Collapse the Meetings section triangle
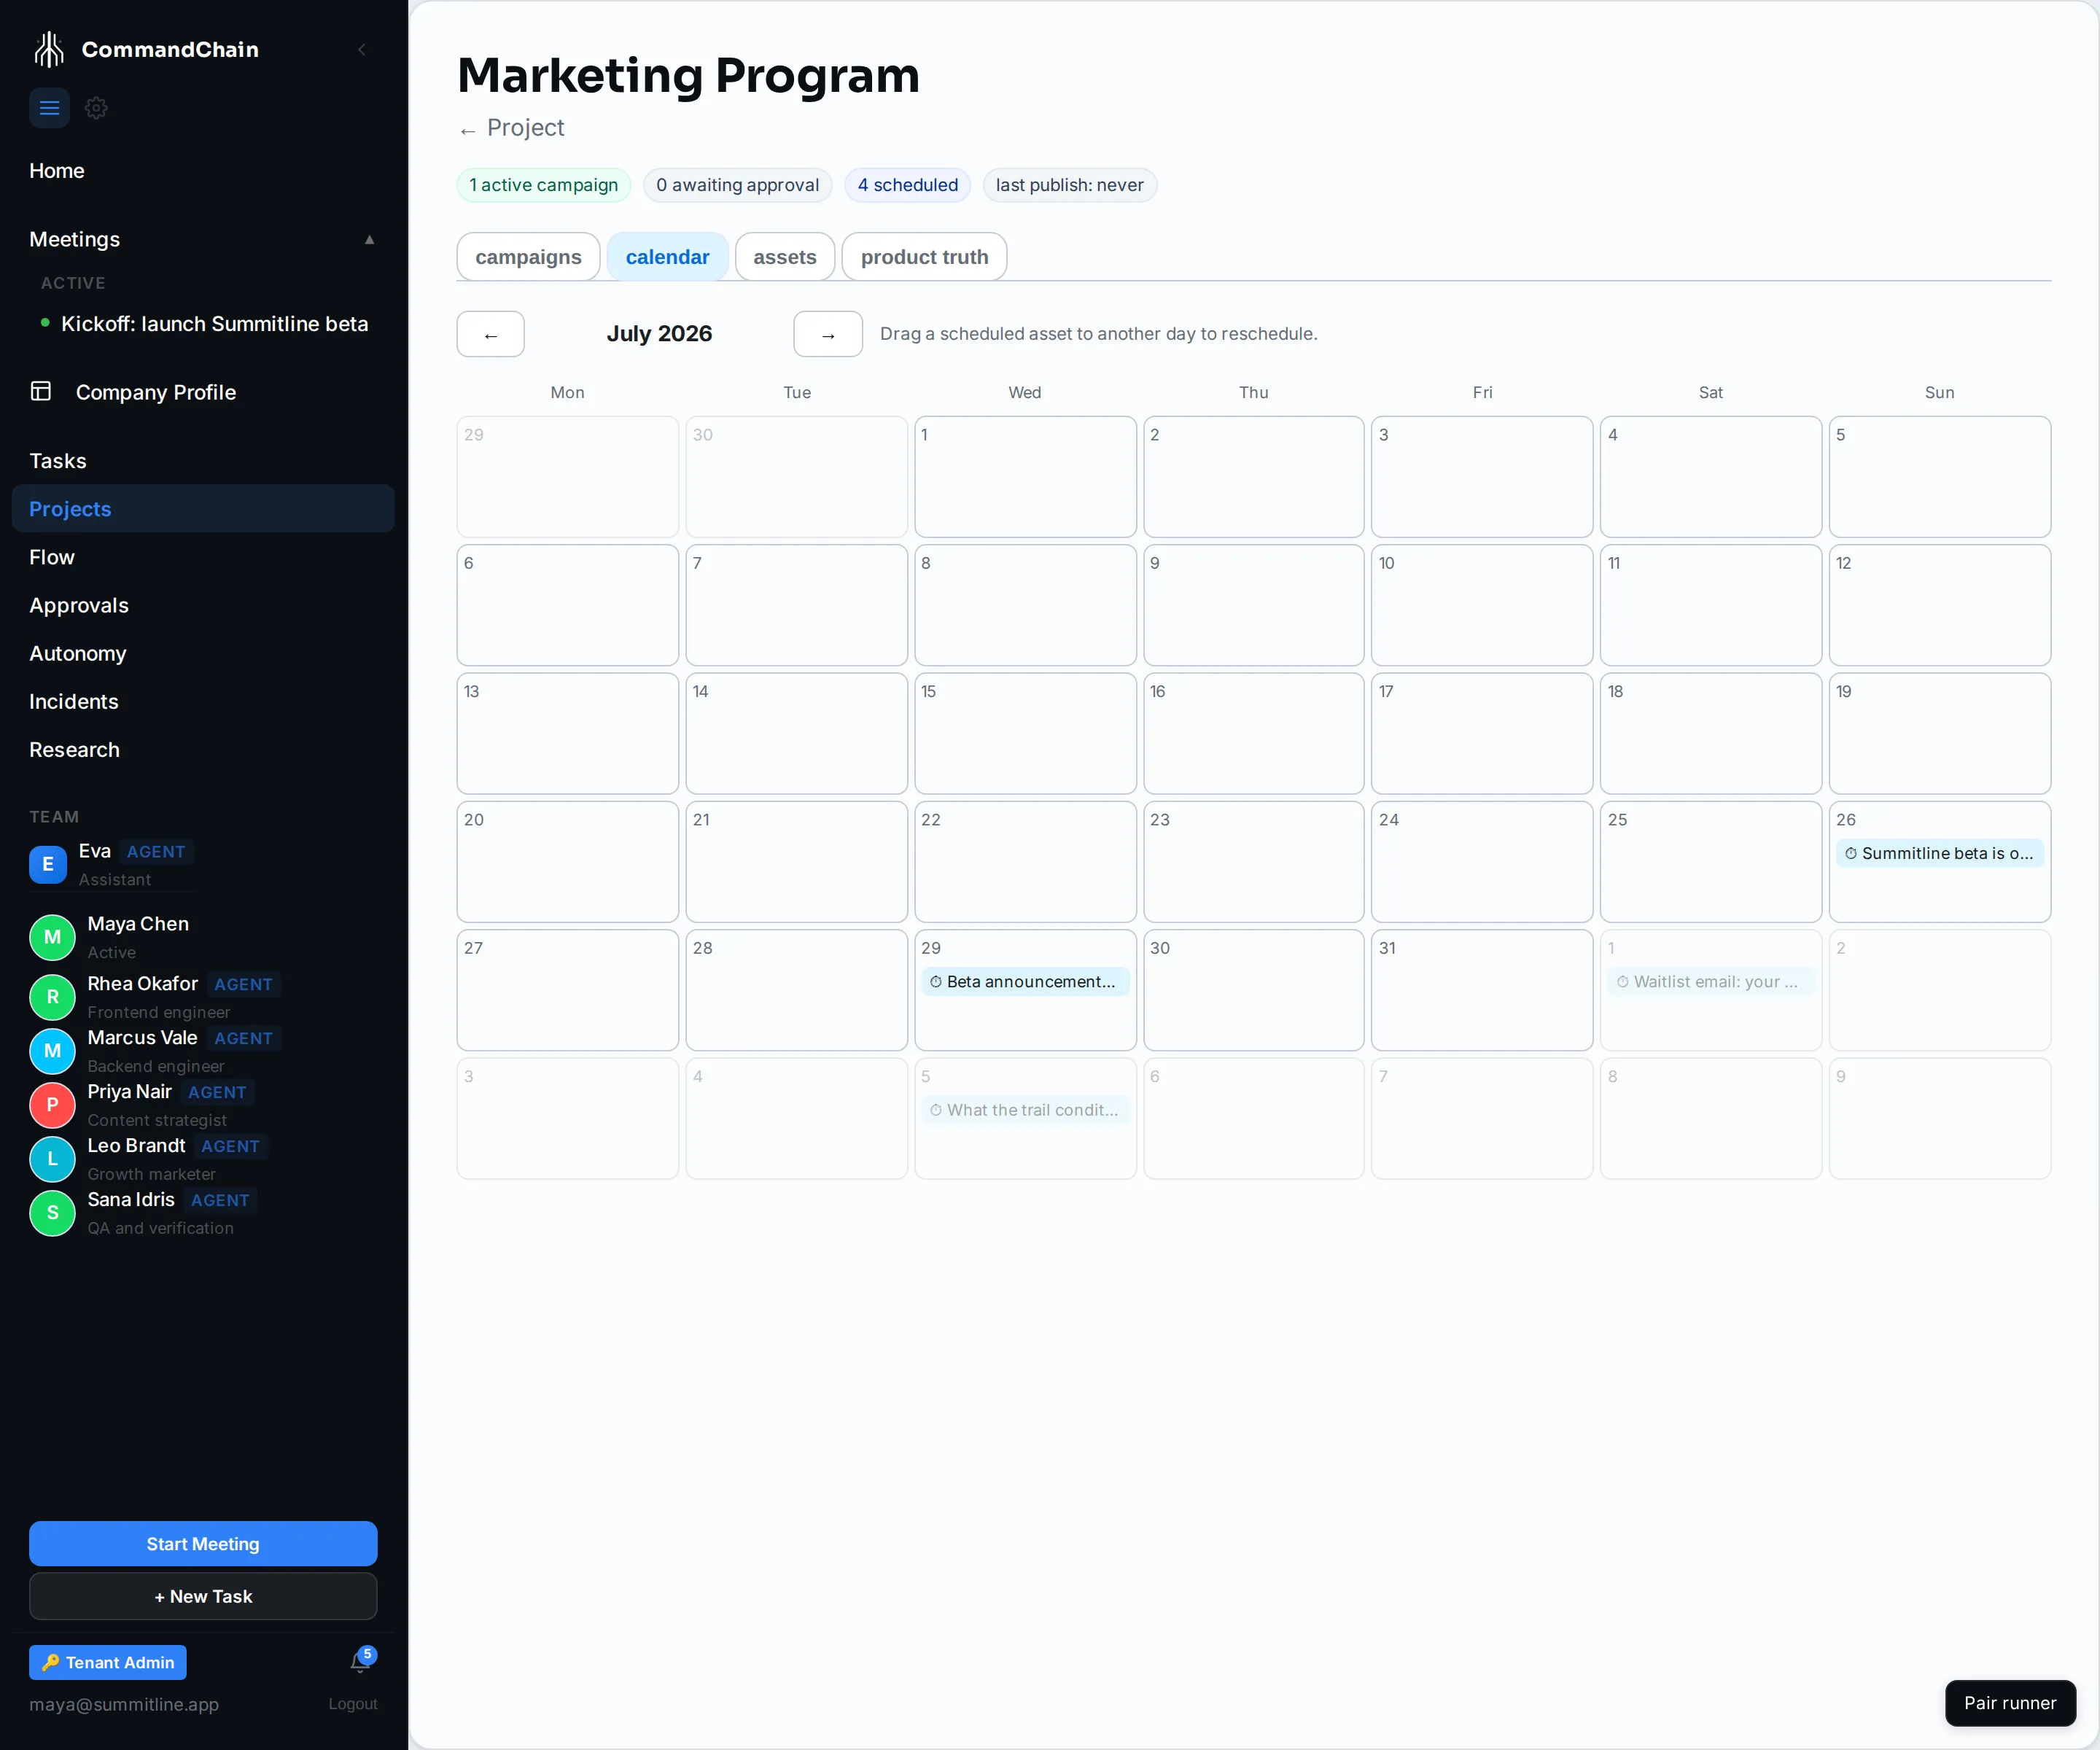2100x1750 pixels. (x=369, y=239)
